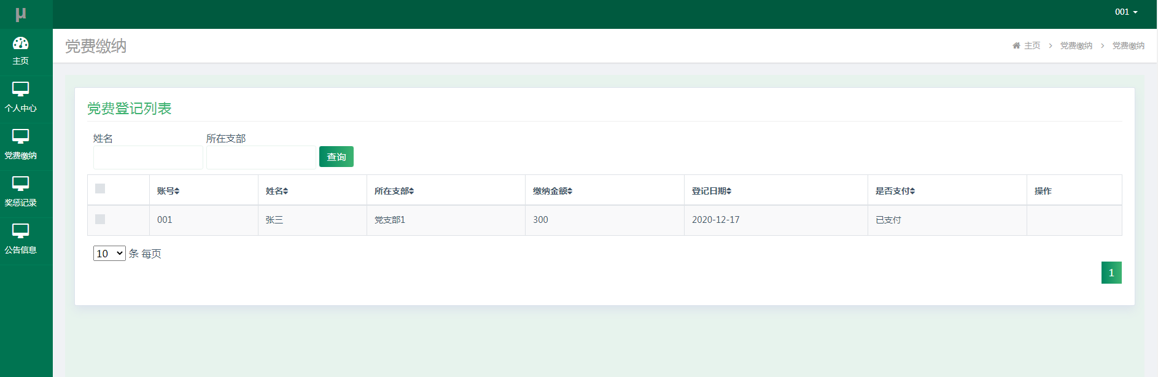Click the 奖惩记录 monitor icon
This screenshot has height=377, width=1158.
[21, 184]
